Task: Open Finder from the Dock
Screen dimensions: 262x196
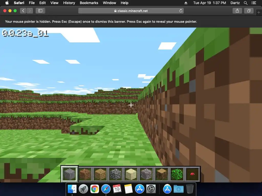Action: point(72,189)
